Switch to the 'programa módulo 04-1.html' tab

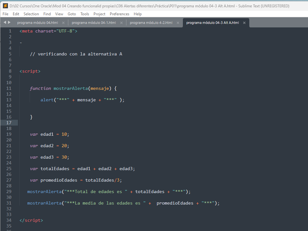94,23
